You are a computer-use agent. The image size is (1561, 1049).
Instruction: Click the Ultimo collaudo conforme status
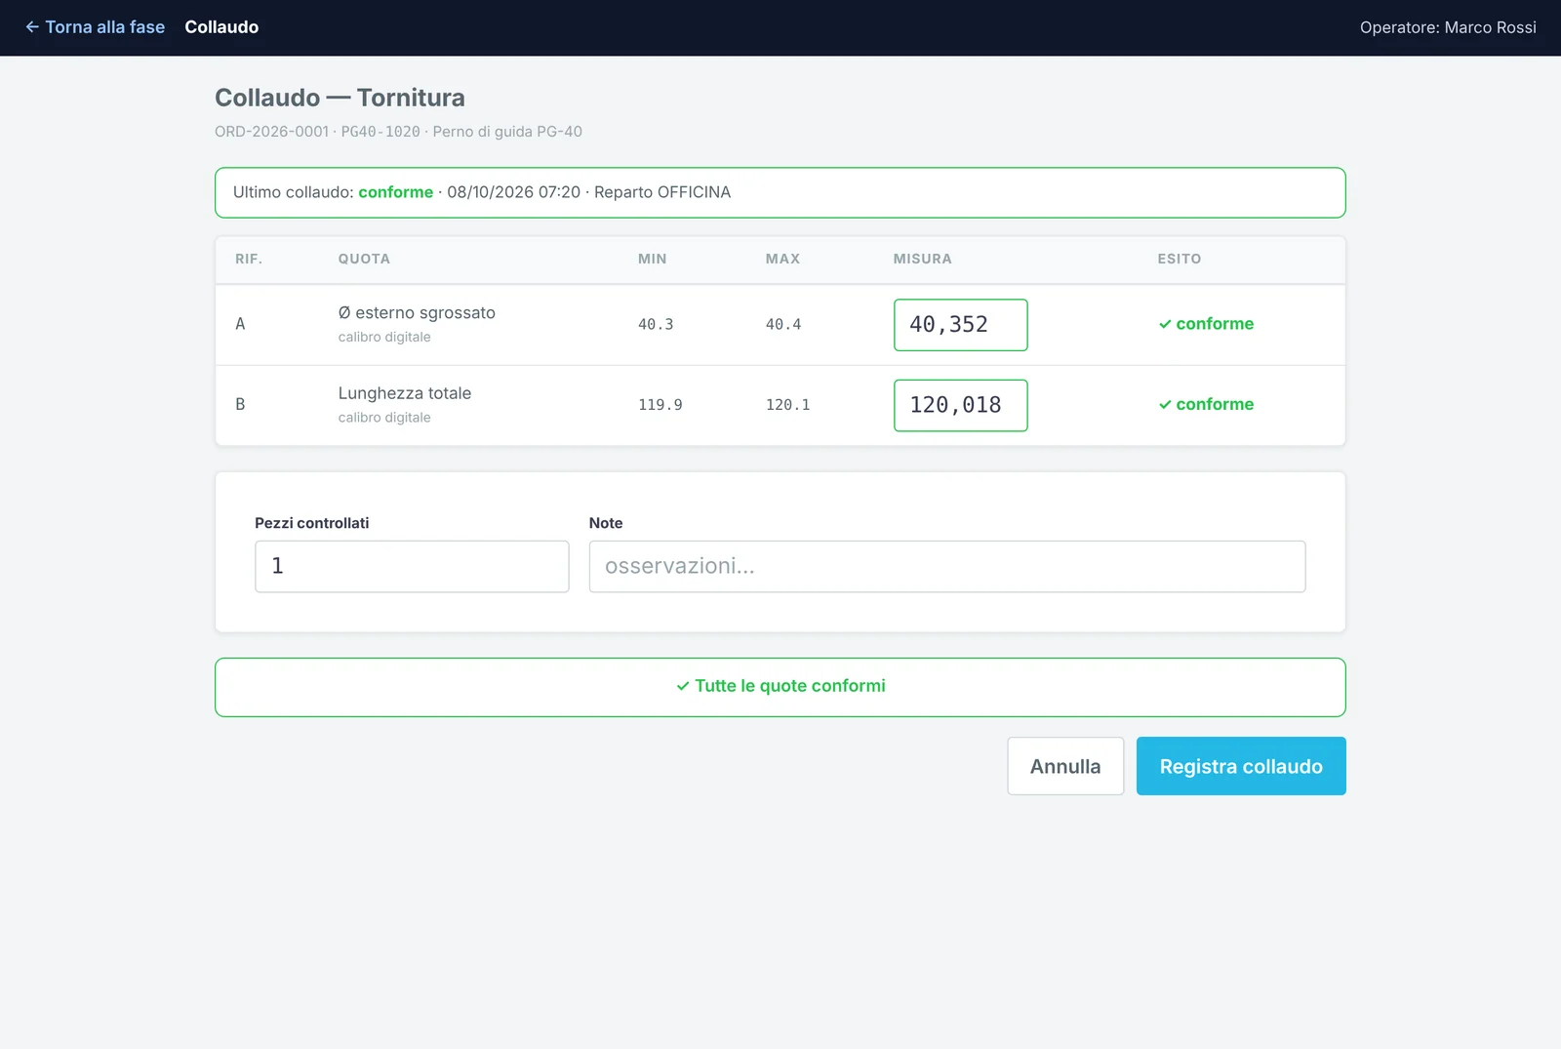[x=395, y=192]
